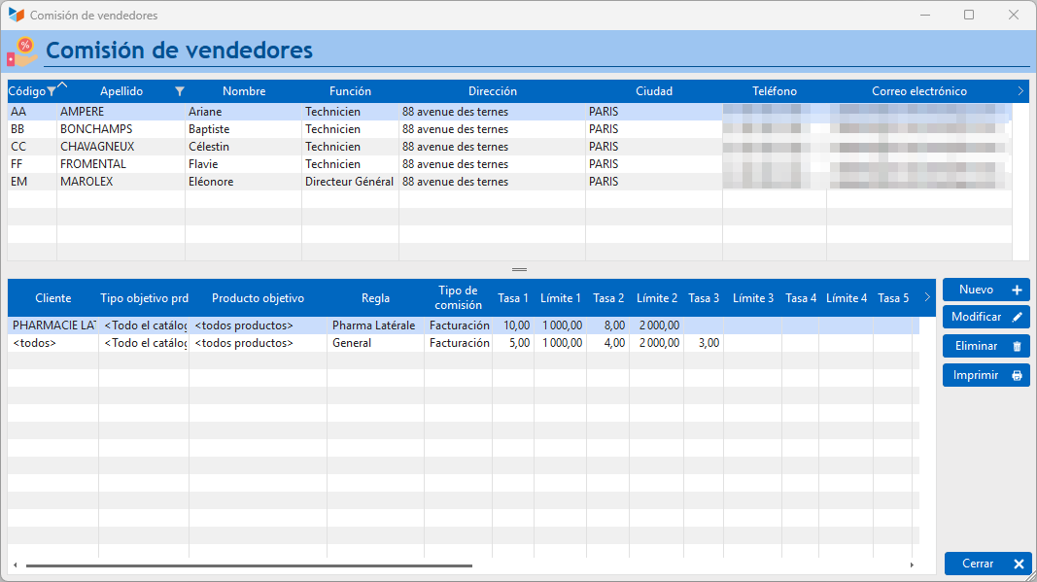1037x582 pixels.
Task: Click the horizontal scrollbar thumb at bottom
Action: pos(250,565)
